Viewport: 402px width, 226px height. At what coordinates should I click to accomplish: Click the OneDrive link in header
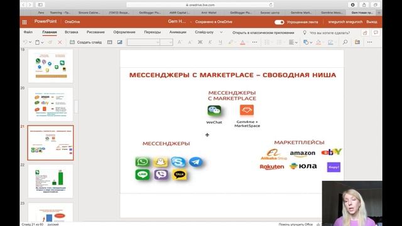coord(72,22)
